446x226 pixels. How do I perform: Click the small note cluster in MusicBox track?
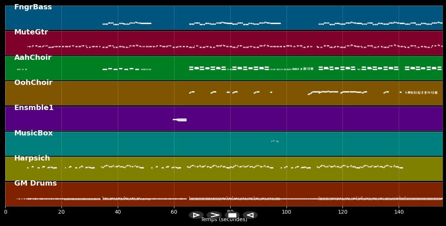tap(275, 141)
